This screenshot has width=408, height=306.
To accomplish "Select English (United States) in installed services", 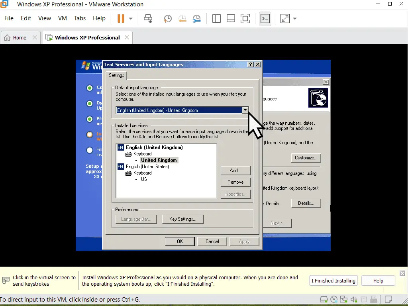I will (147, 167).
